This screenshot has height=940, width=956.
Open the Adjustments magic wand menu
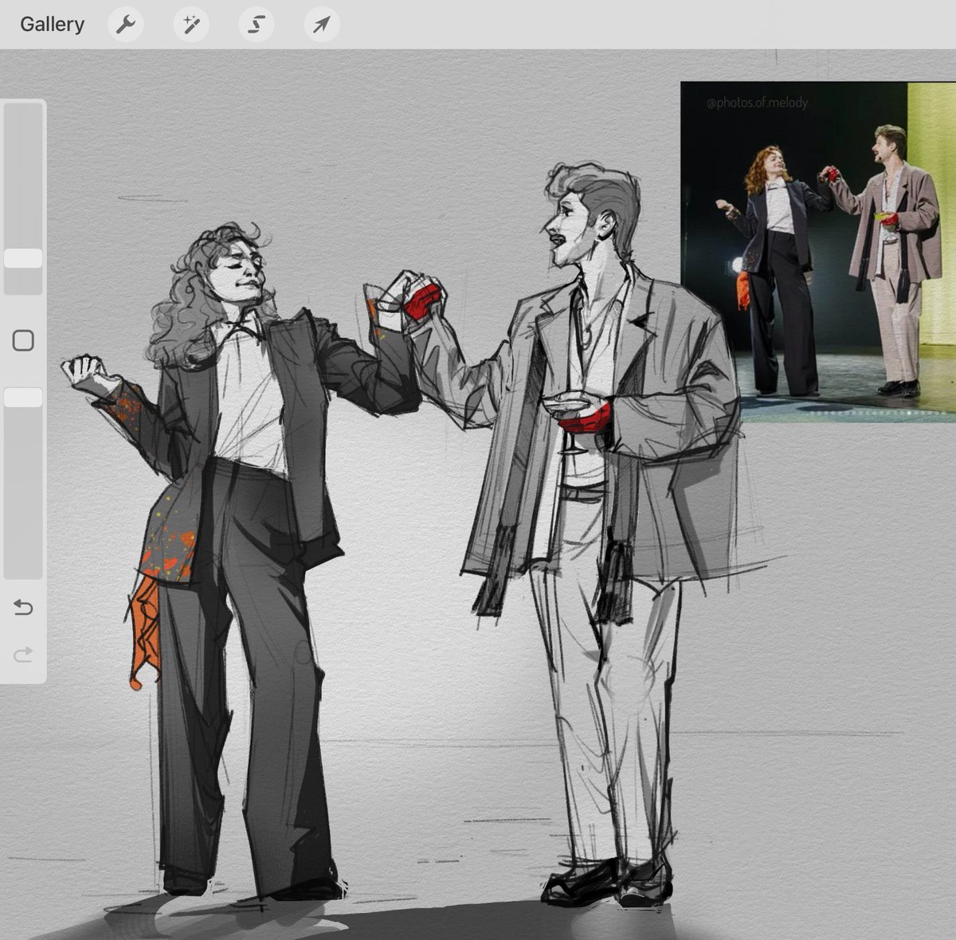(x=191, y=25)
